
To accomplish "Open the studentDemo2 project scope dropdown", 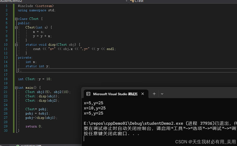I will click(127, 1).
